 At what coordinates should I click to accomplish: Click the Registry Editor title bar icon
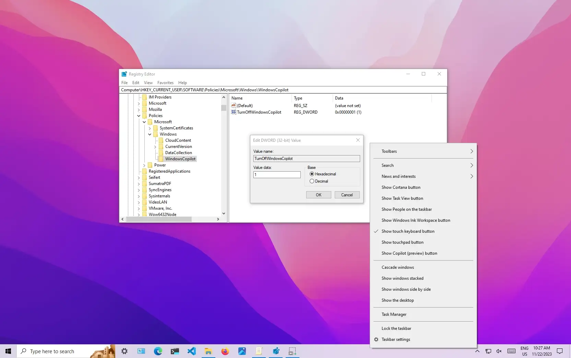point(124,74)
